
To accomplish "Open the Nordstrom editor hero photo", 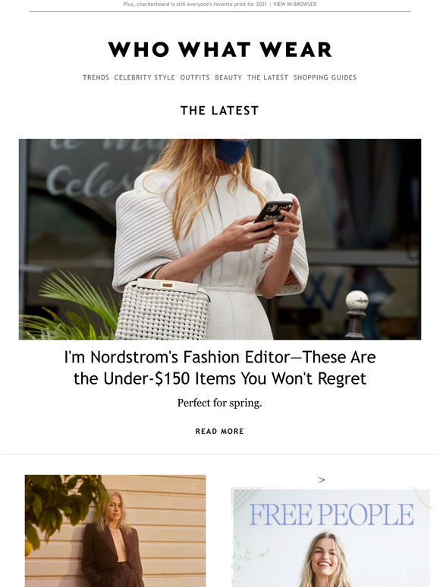I will (x=220, y=239).
